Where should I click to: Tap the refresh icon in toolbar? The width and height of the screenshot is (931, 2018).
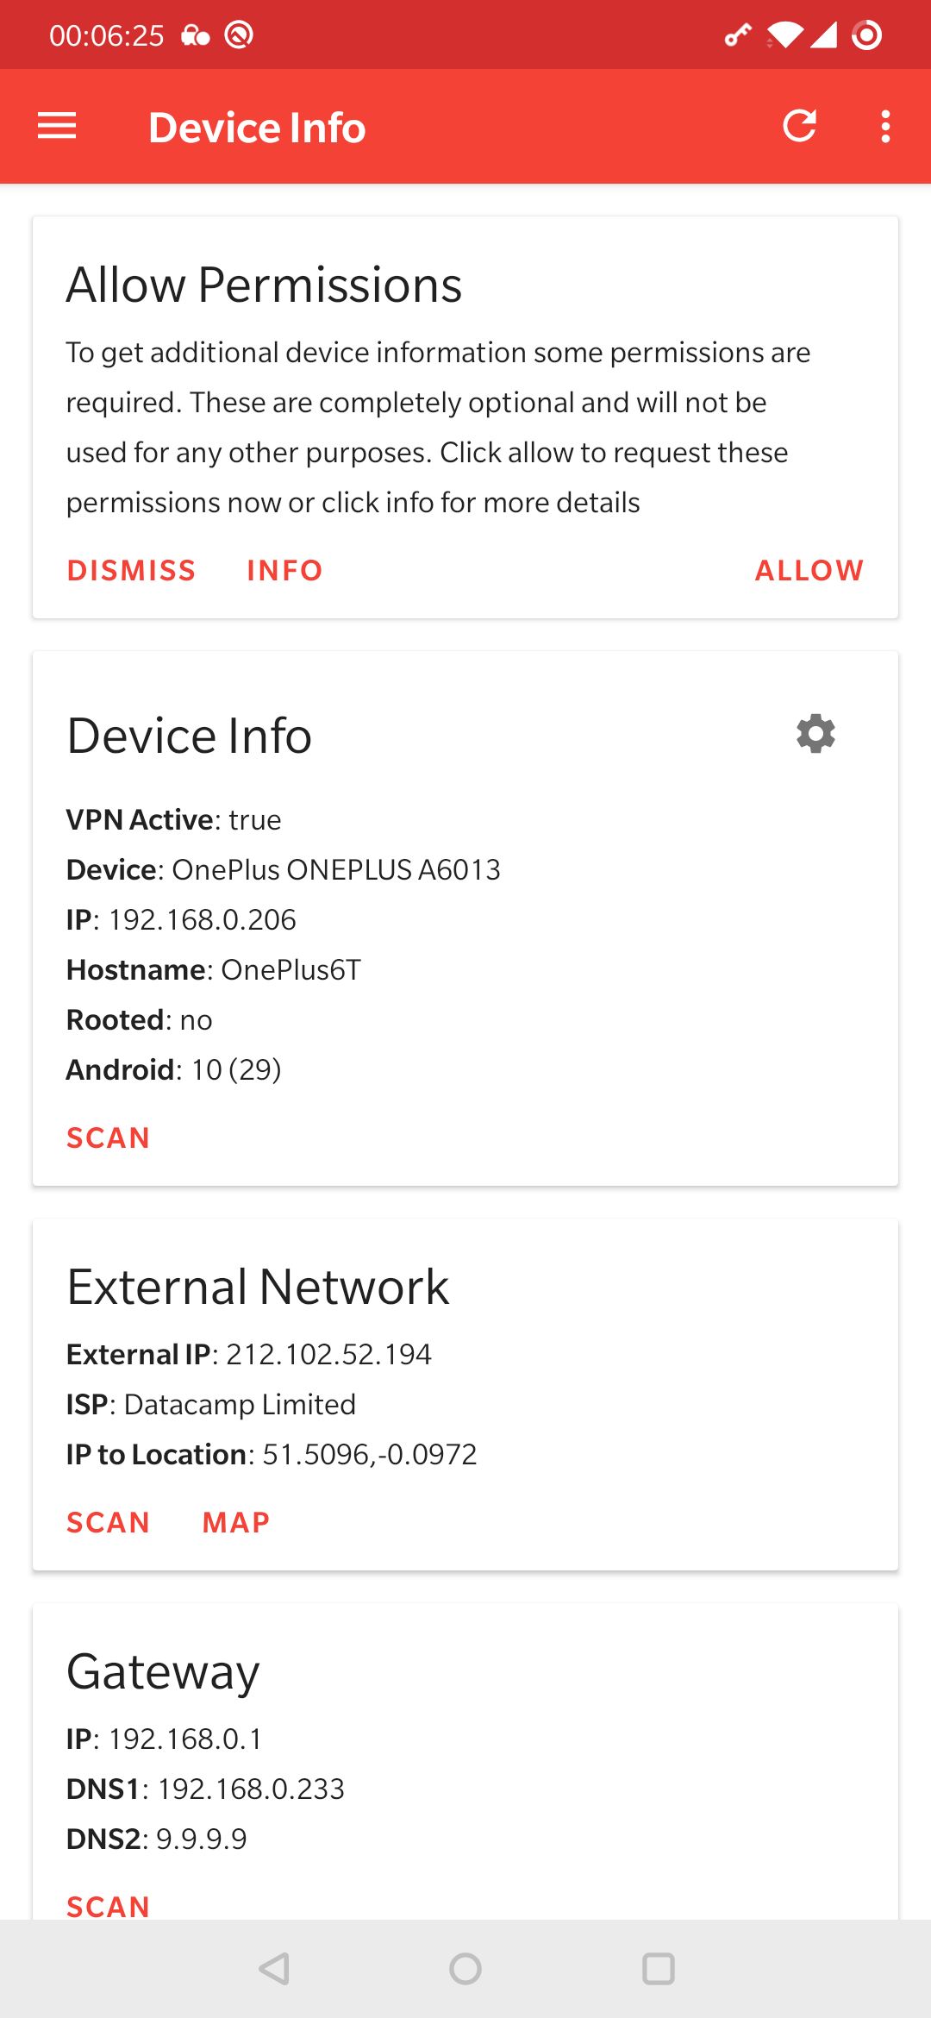[x=799, y=127]
